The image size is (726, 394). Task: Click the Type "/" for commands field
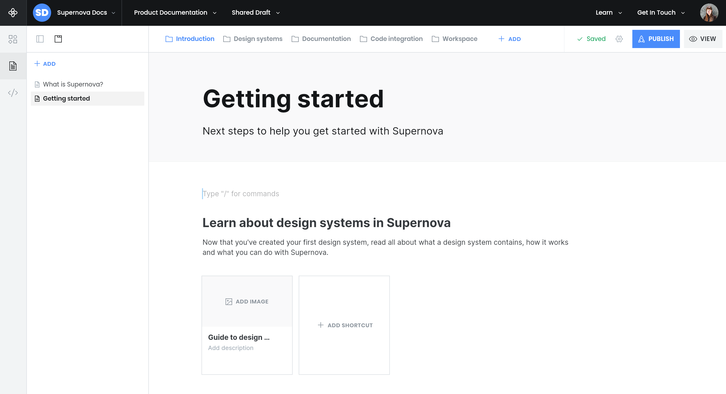[241, 194]
